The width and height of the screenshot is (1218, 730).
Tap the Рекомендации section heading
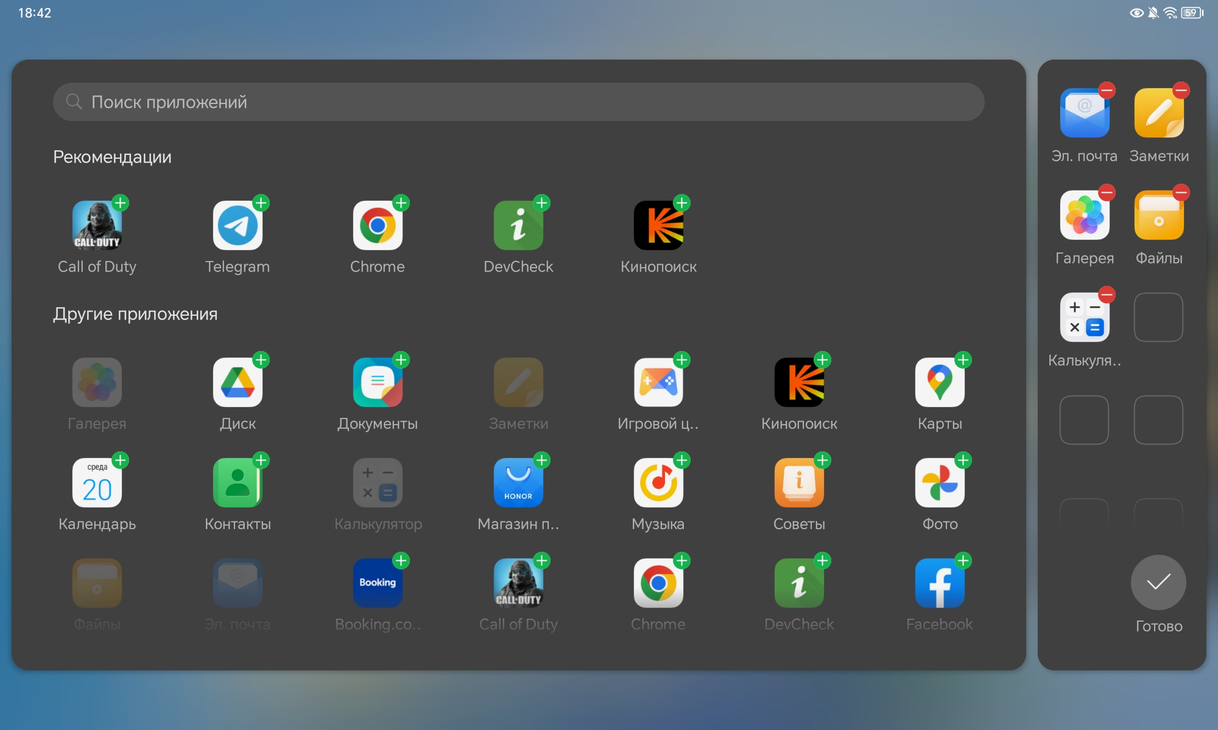tap(112, 157)
